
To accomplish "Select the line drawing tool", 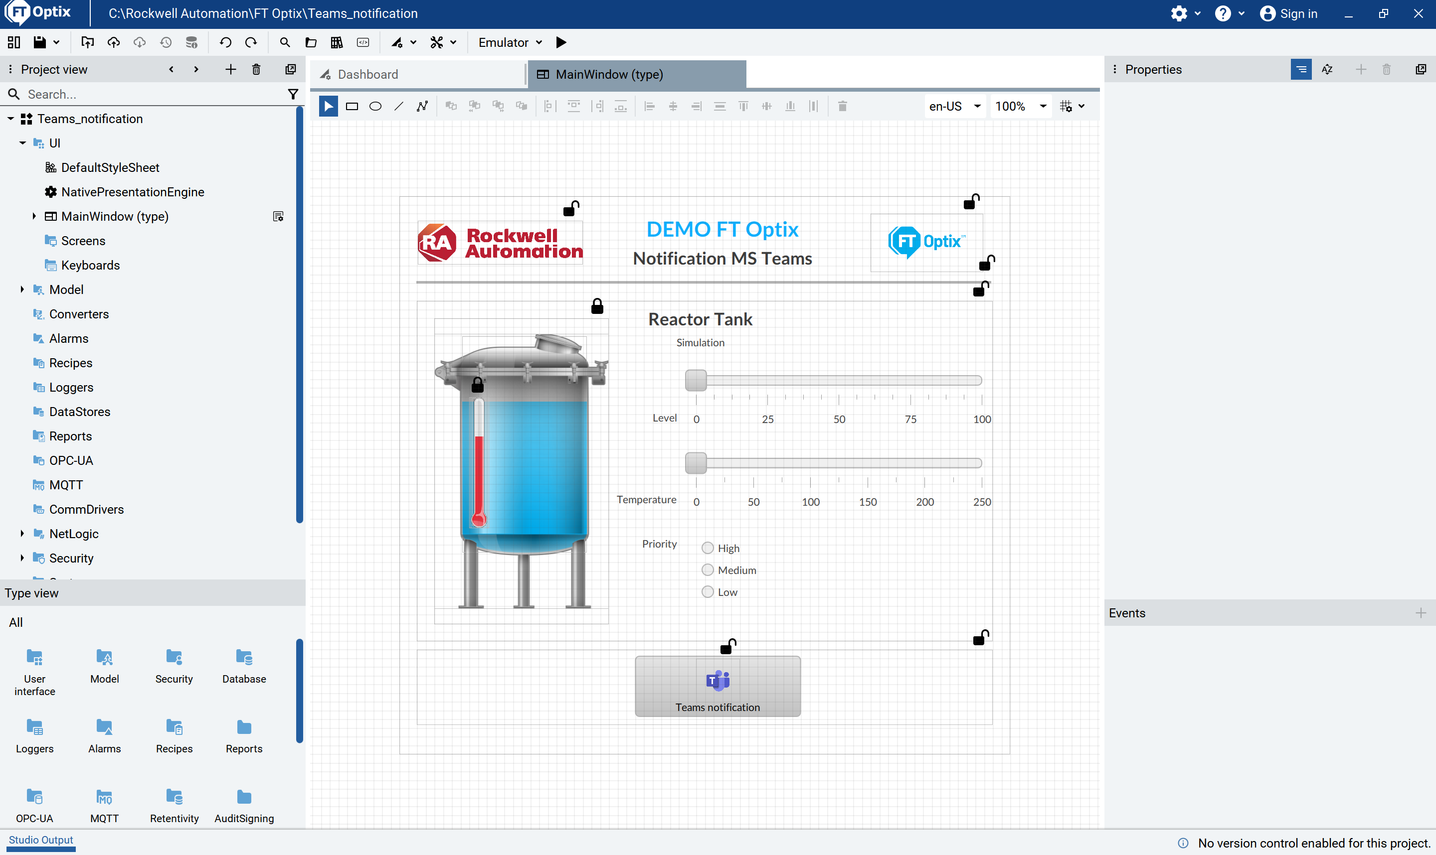I will (399, 106).
